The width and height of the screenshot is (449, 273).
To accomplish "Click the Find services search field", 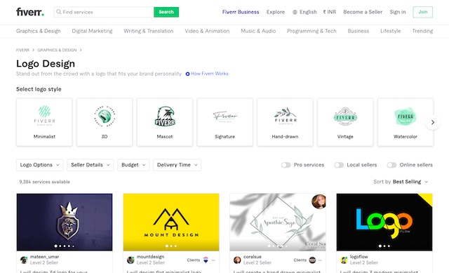I will point(104,12).
